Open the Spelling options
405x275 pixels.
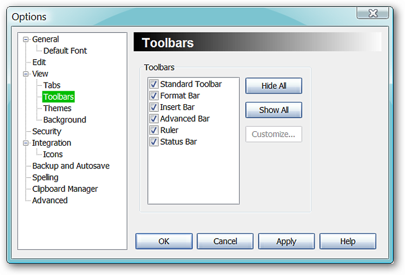[45, 177]
